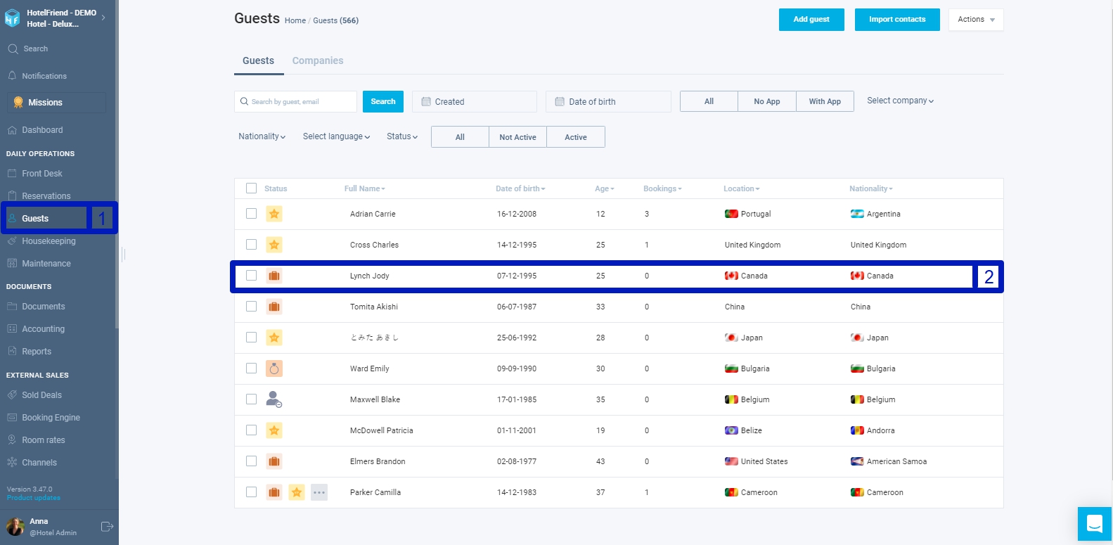Click the blocked-user icon for Maxwell Blake

[274, 399]
